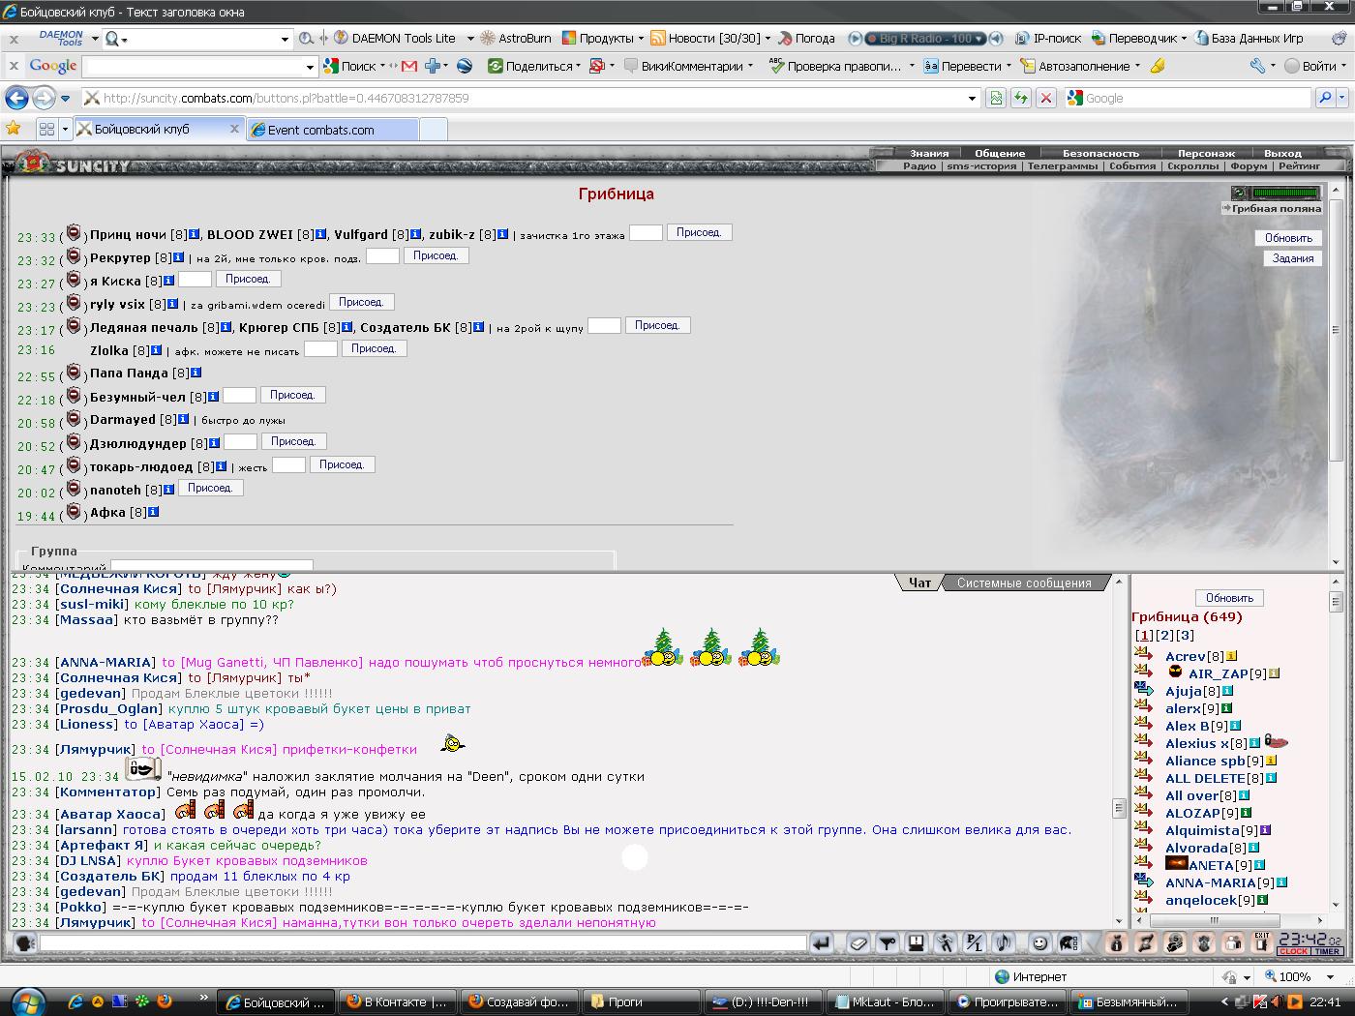Switch time display to TIMER mode
This screenshot has width=1355, height=1016.
(x=1327, y=951)
